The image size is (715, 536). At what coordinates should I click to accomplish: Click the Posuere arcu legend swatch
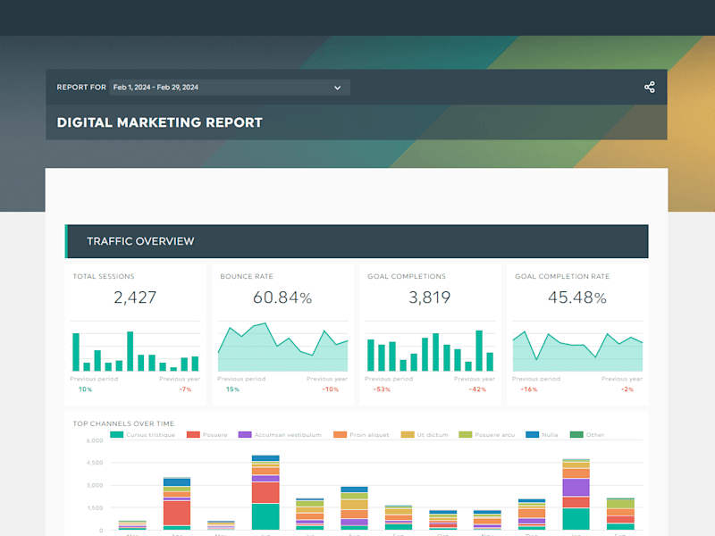pyautogui.click(x=465, y=435)
